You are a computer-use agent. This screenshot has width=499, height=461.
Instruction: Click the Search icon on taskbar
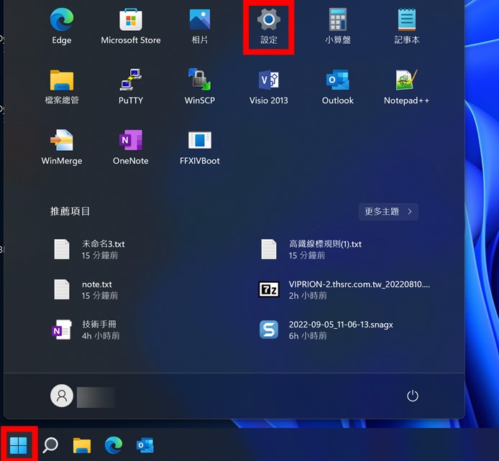click(50, 445)
